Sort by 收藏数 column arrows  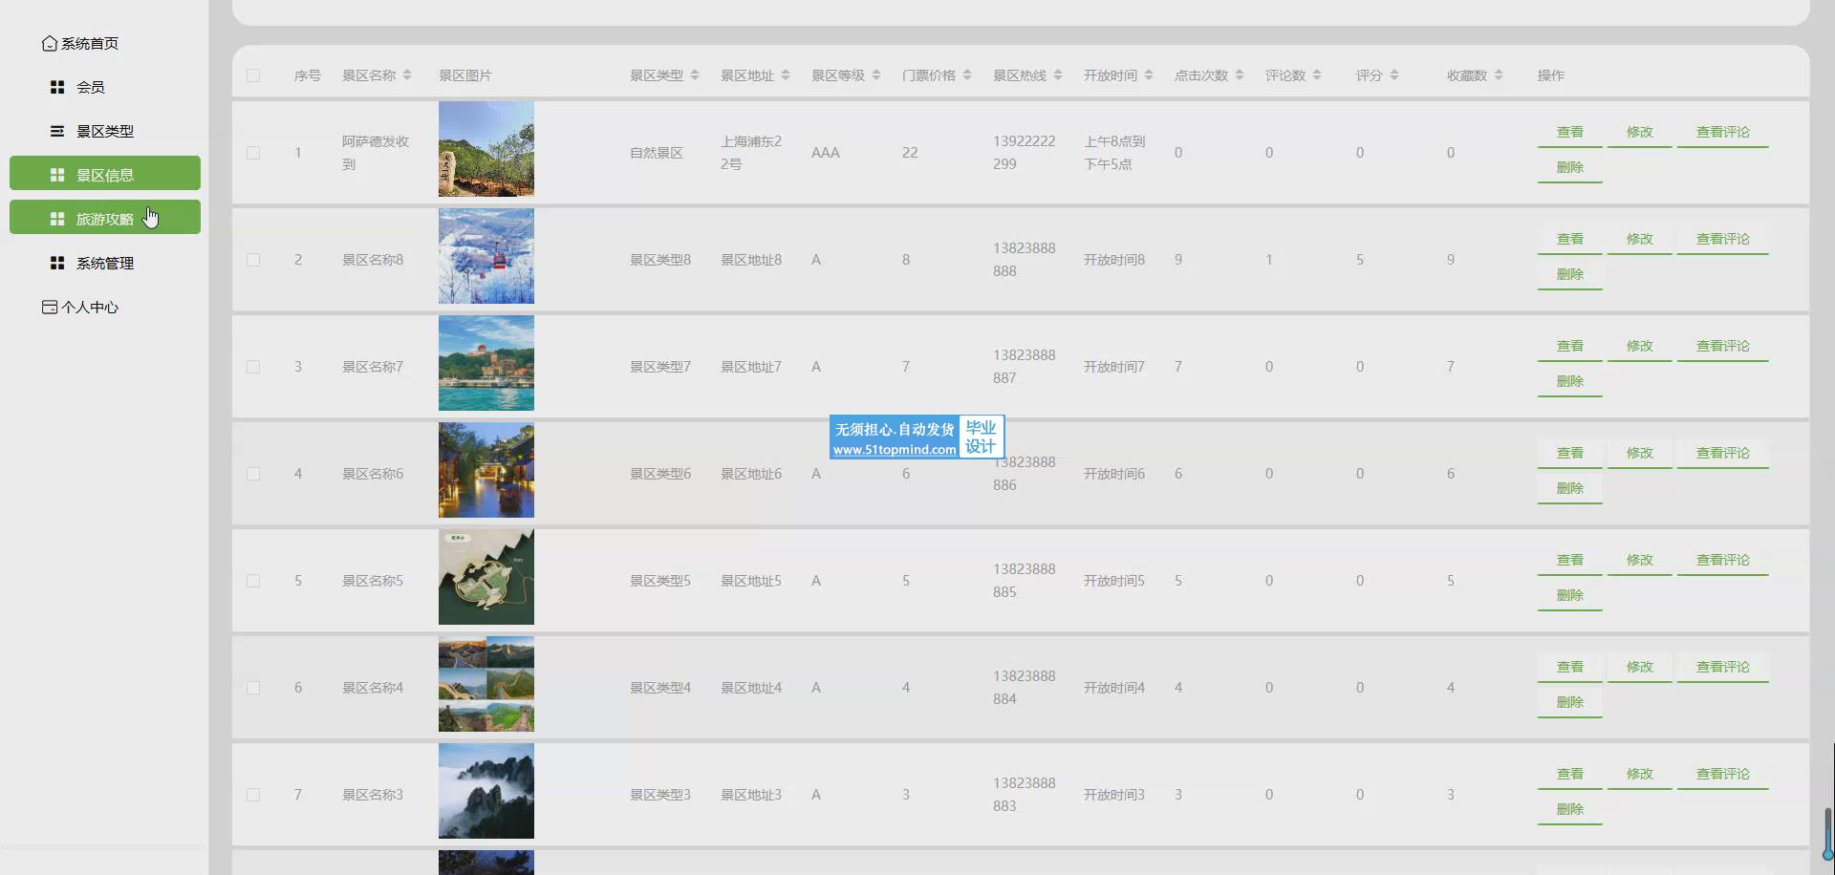[x=1499, y=75]
